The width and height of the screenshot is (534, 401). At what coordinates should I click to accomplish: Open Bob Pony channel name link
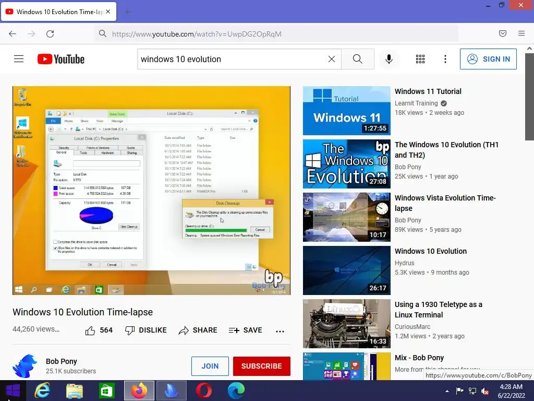coord(62,361)
